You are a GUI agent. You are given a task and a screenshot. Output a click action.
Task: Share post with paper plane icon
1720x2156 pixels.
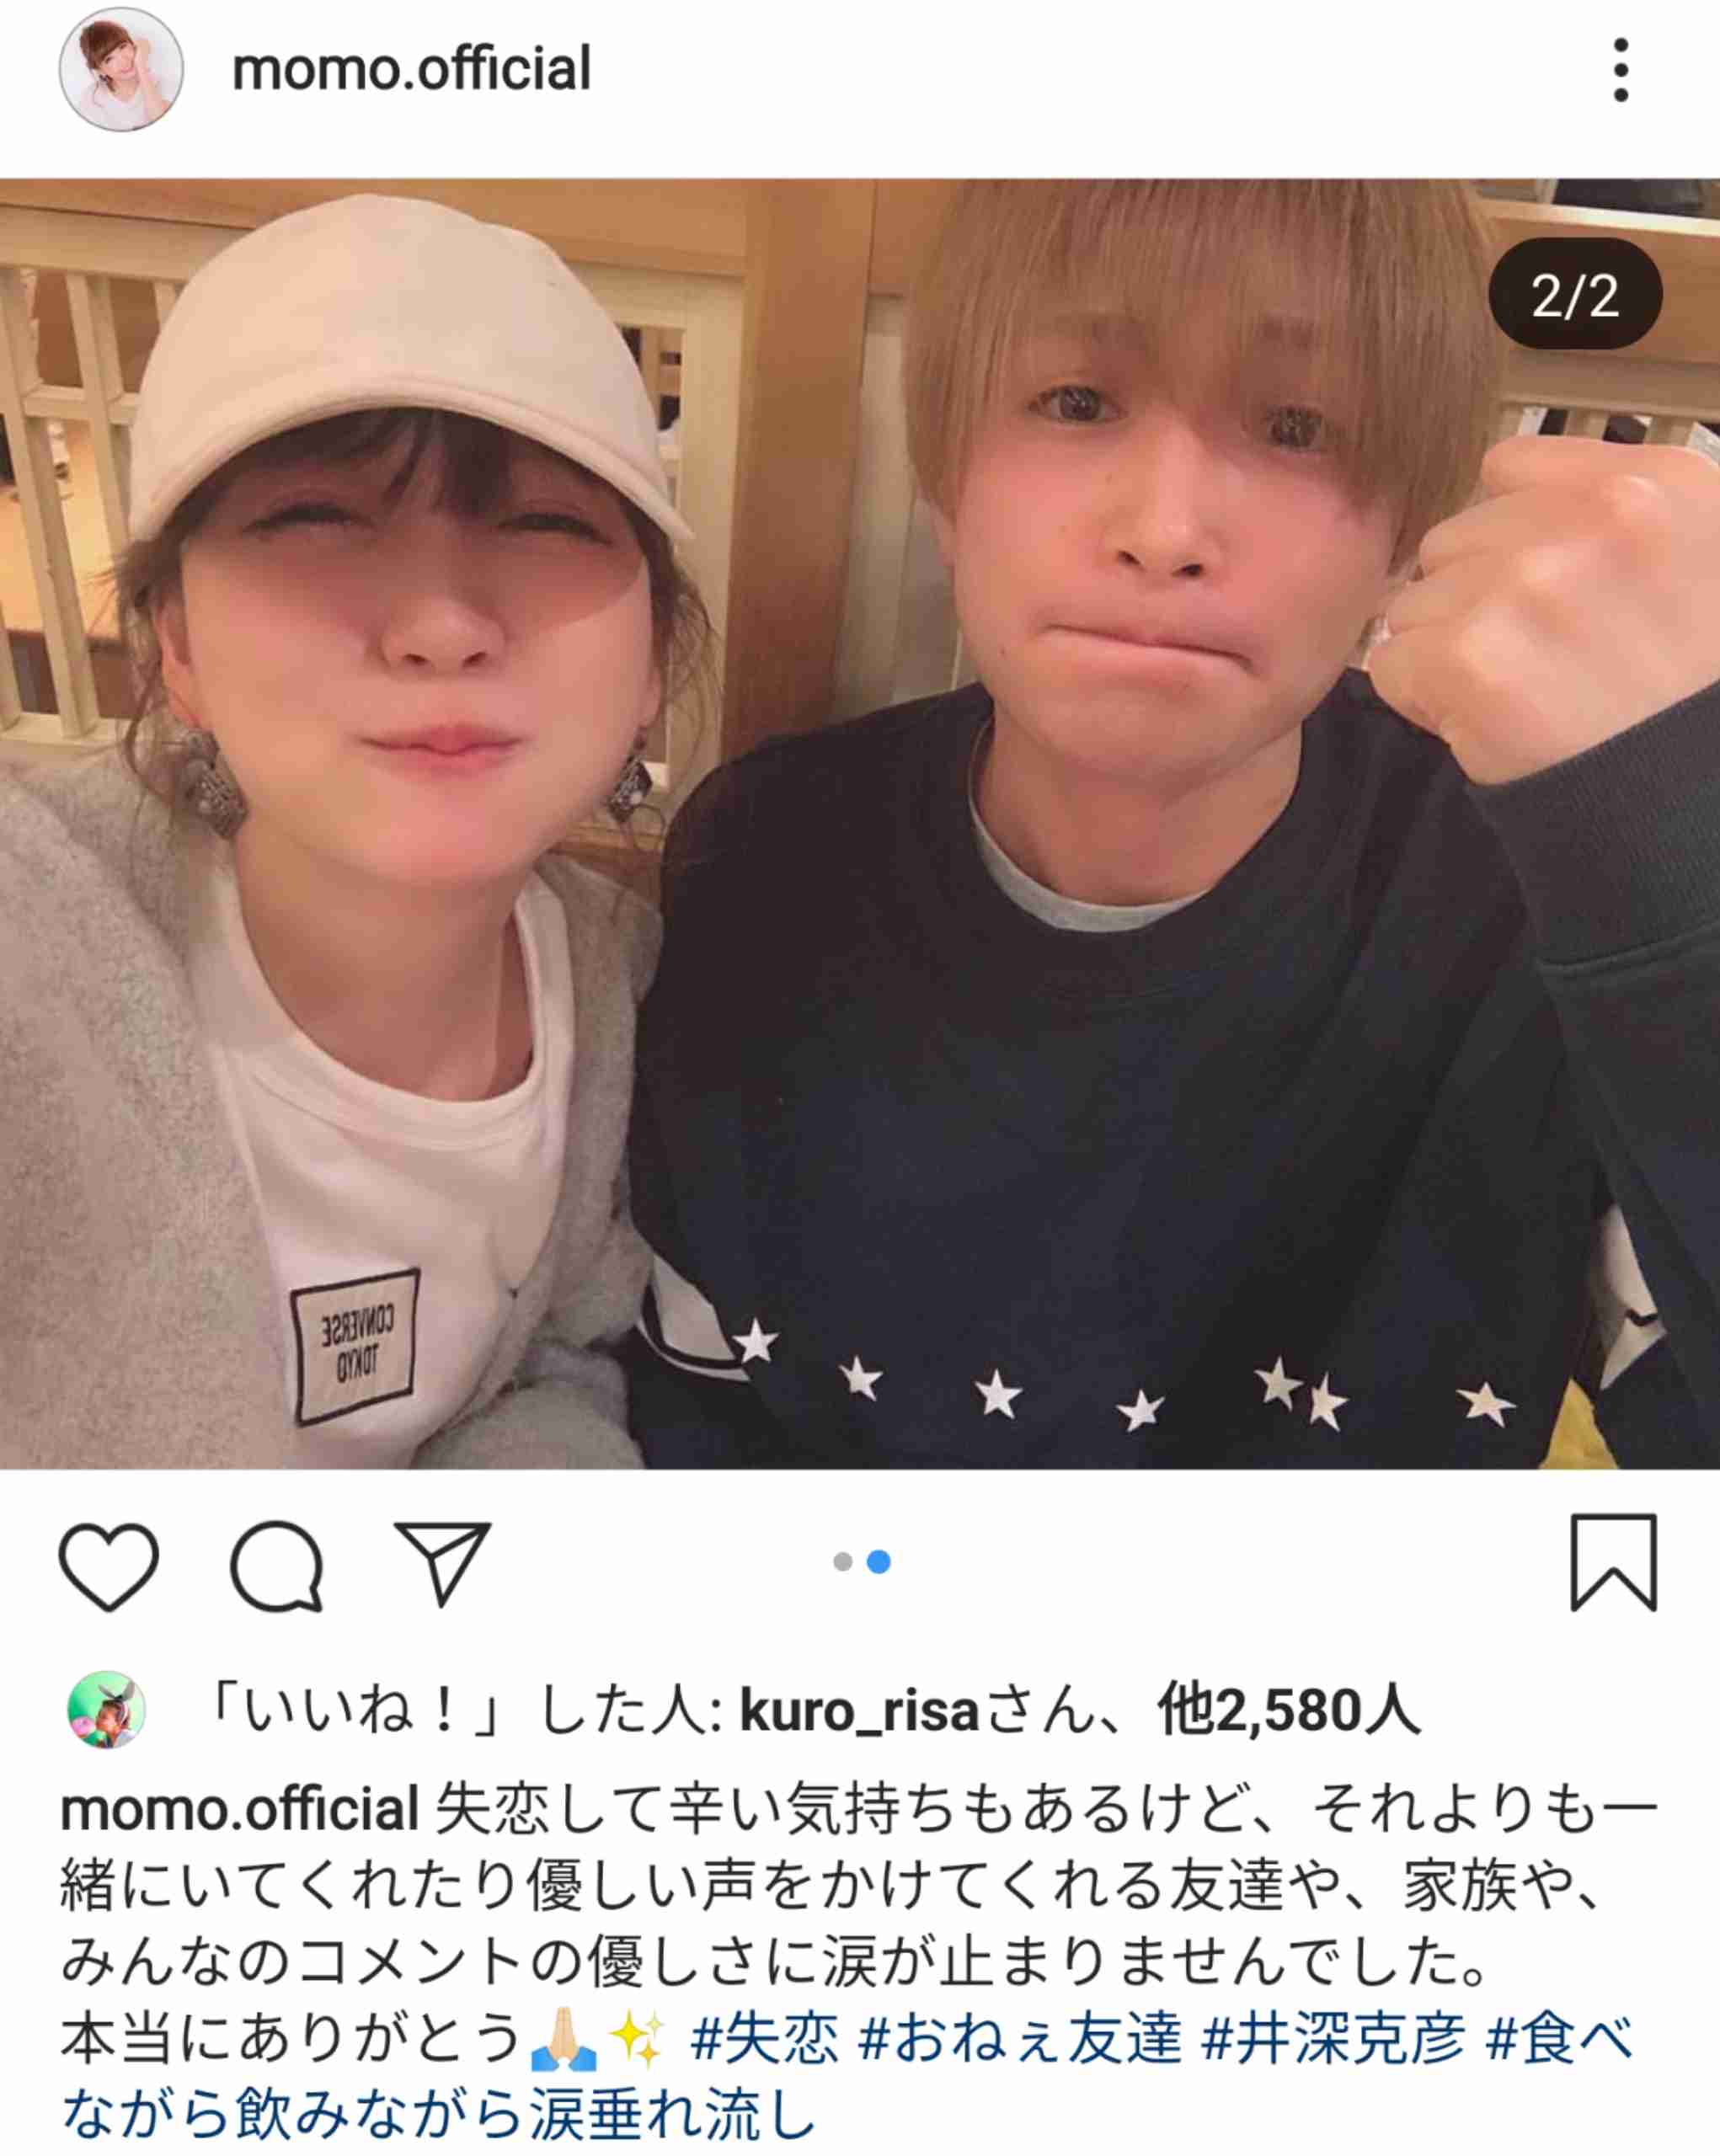click(442, 1563)
